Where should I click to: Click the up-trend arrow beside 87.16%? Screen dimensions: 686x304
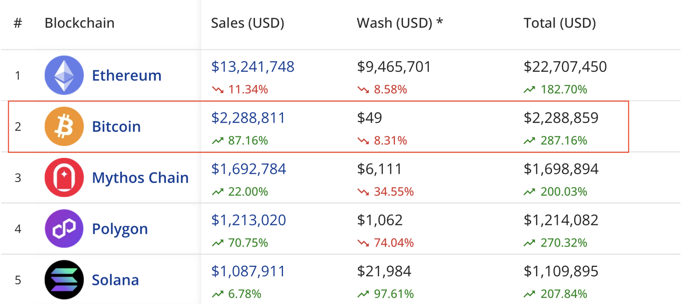[x=218, y=140]
